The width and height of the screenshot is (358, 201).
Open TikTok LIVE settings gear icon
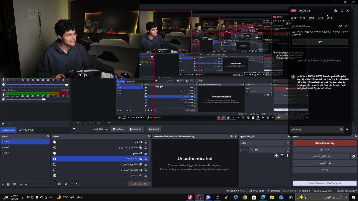[342, 11]
